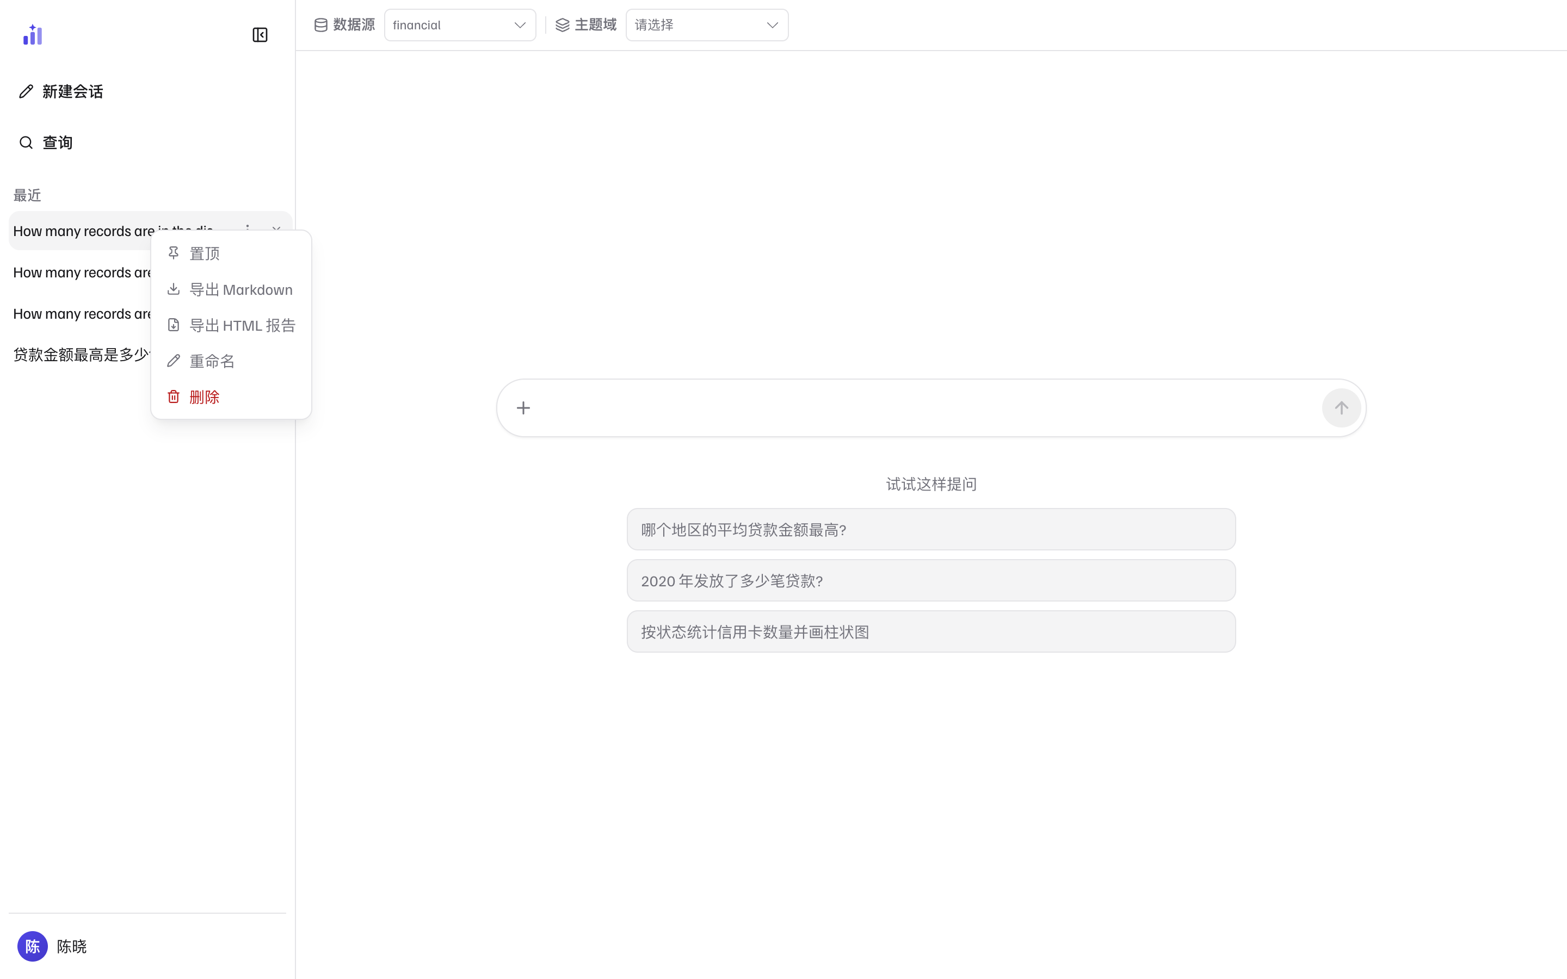Select 重命名 rename option
This screenshot has width=1567, height=979.
pos(231,361)
